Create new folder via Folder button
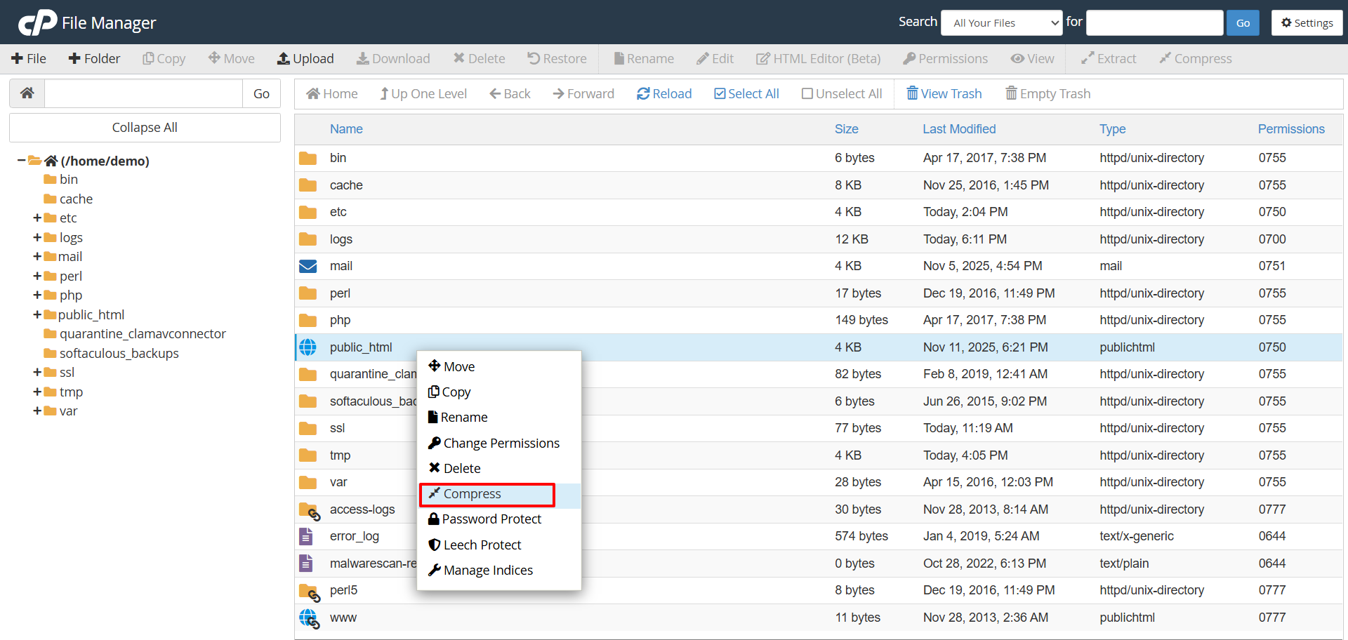Screen dimensions: 1348x640 [x=94, y=59]
